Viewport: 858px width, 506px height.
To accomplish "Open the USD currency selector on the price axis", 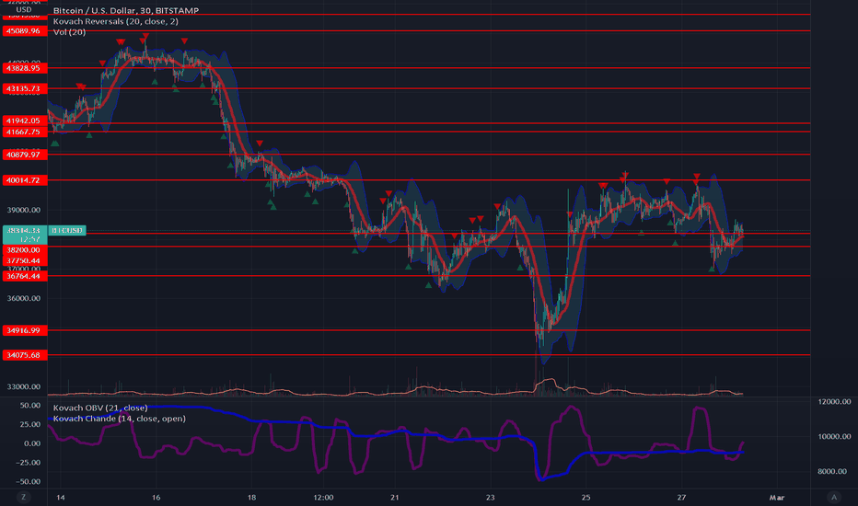I will point(24,9).
